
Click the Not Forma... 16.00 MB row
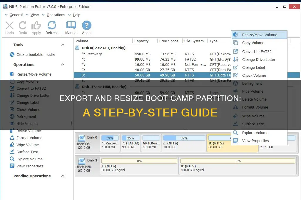153,64
